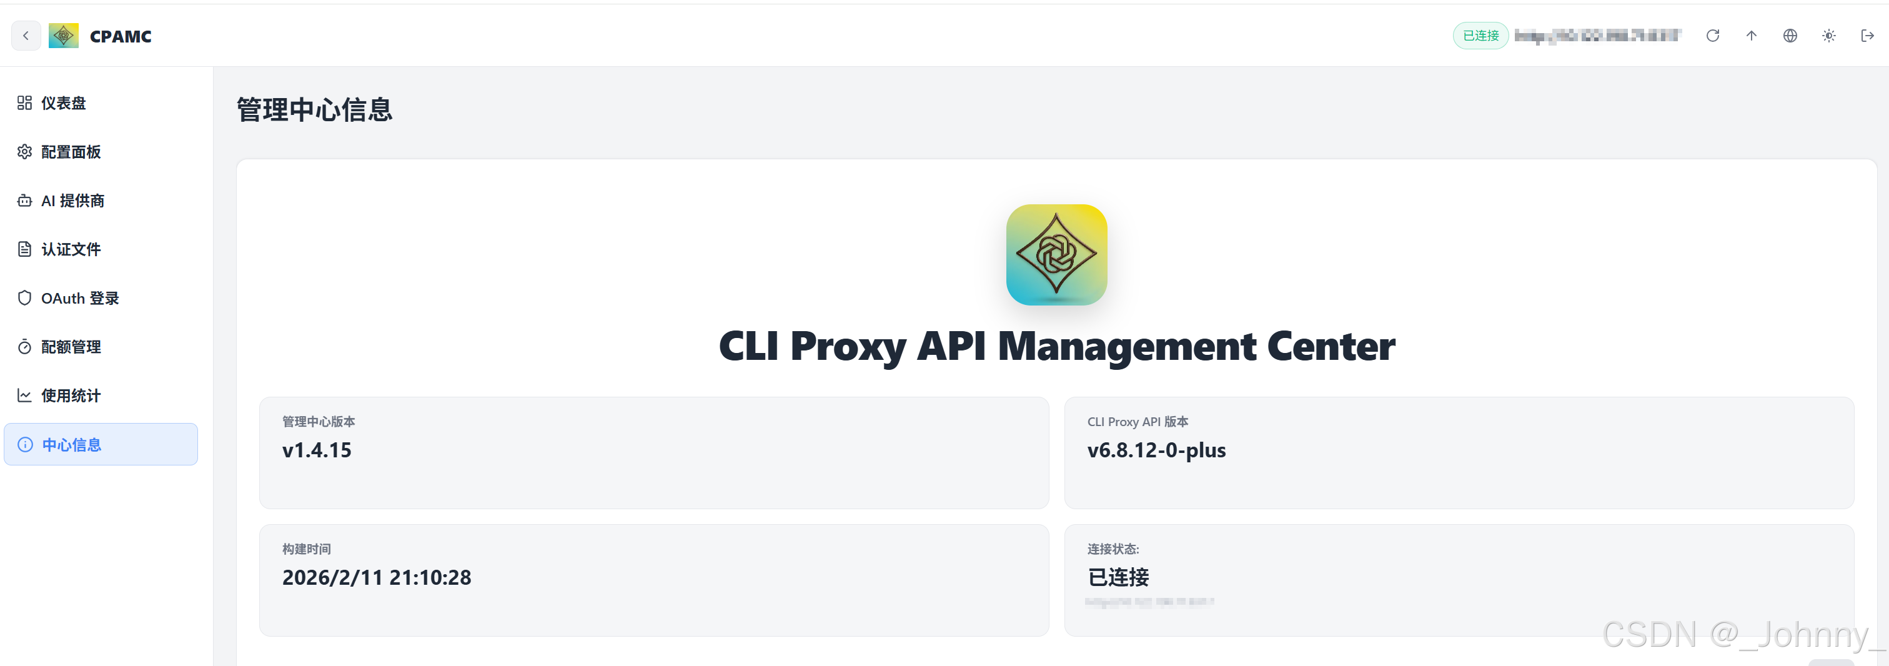Viewport: 1889px width, 666px height.
Task: Open 配置面板 menu item
Action: coord(101,152)
